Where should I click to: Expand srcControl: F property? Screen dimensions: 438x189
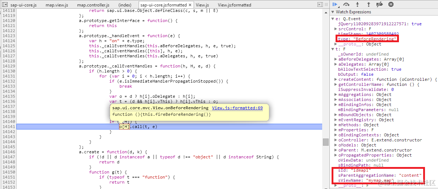point(336,29)
